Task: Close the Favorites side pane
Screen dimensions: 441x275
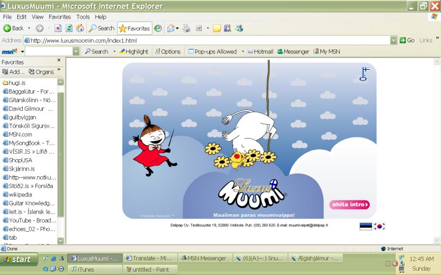Action: [x=59, y=60]
